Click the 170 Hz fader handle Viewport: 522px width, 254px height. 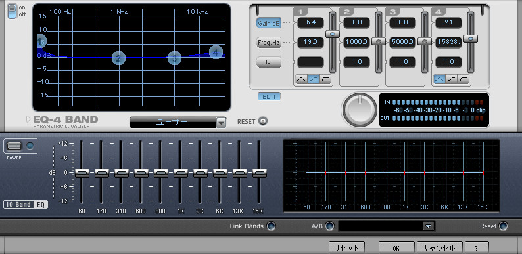tap(101, 173)
